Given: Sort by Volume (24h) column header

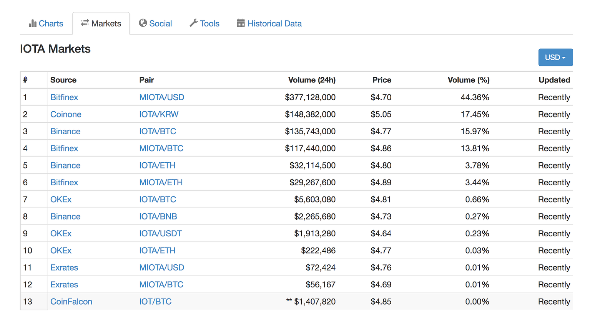Looking at the screenshot, I should click(312, 80).
